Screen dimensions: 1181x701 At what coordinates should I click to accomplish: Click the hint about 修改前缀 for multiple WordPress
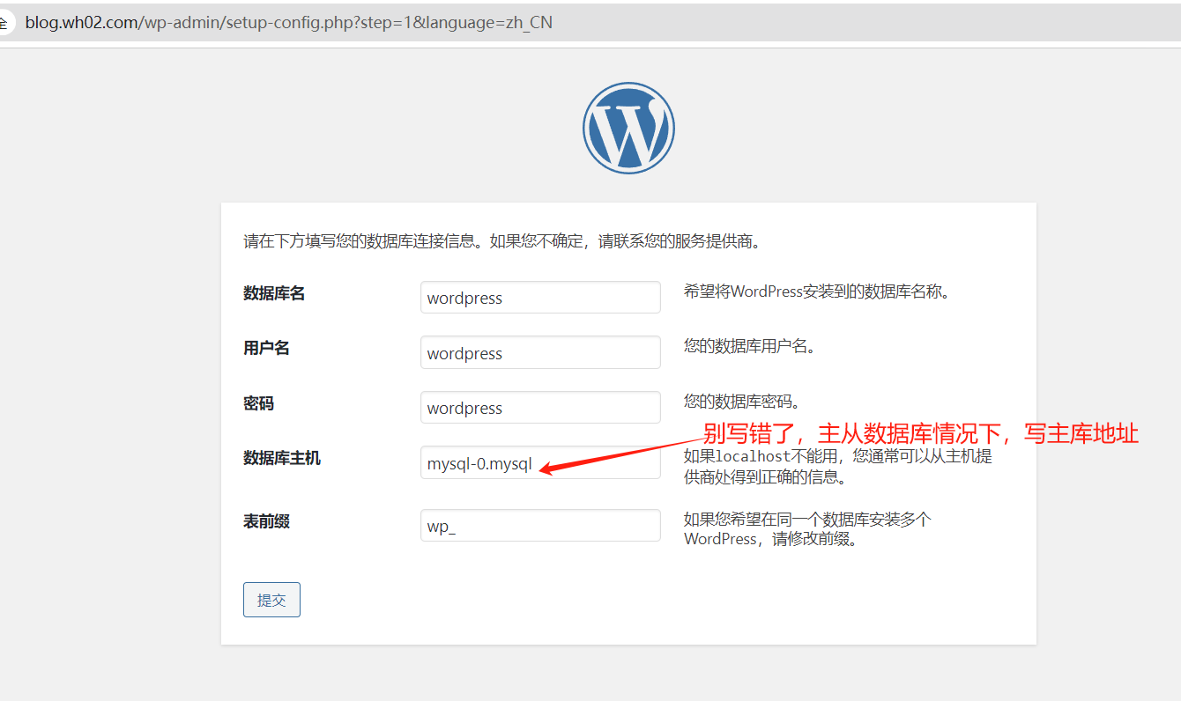point(807,529)
